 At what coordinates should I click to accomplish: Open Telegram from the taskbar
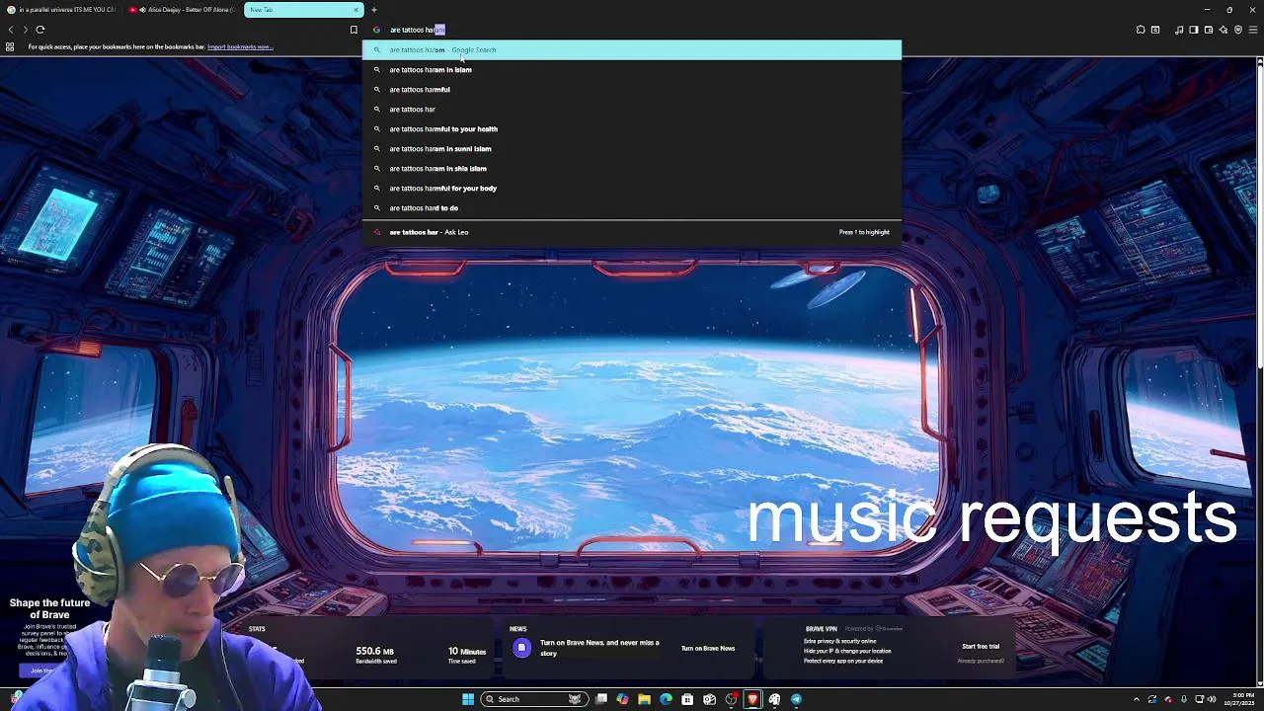[796, 699]
